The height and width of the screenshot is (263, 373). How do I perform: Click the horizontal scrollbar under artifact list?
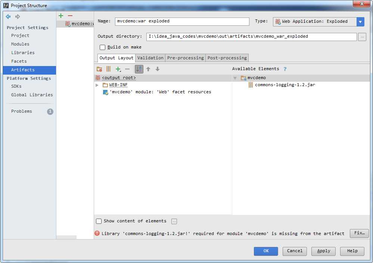pyautogui.click(x=66, y=237)
